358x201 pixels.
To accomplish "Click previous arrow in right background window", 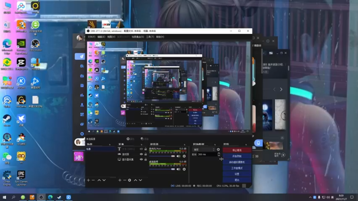I will (274, 89).
